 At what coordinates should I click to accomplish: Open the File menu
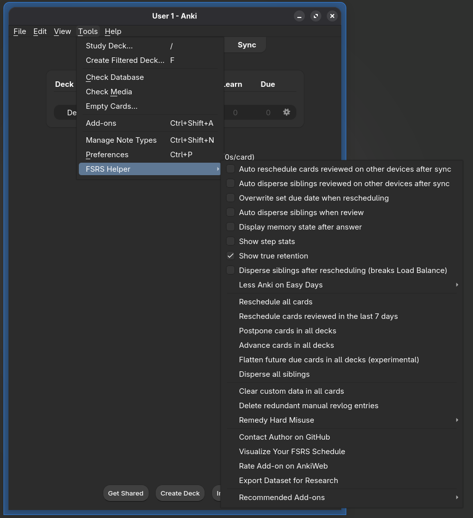click(x=20, y=31)
